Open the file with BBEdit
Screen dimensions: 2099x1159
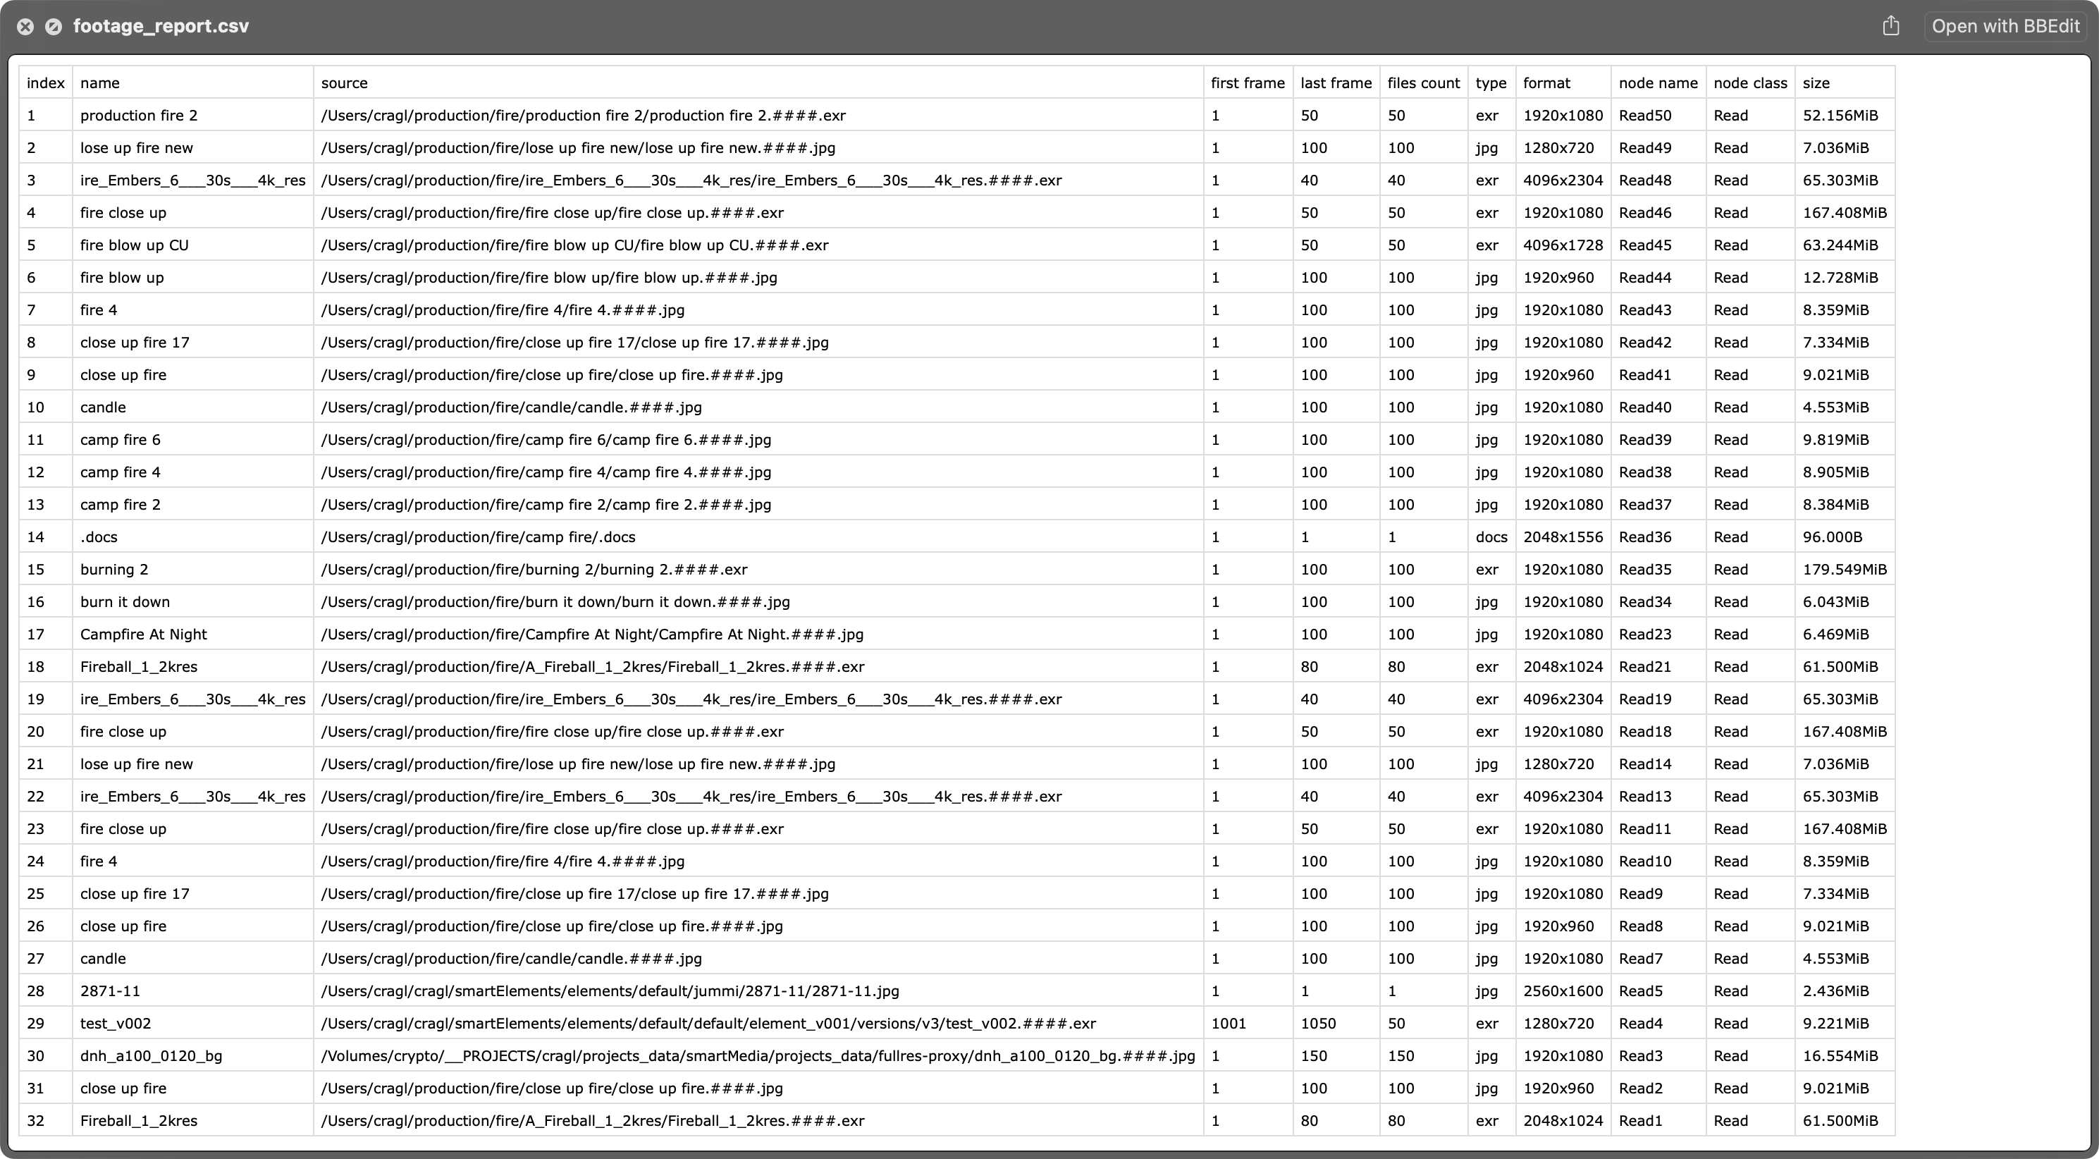(x=2006, y=25)
